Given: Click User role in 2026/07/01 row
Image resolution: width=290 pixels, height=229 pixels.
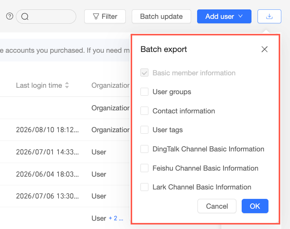Looking at the screenshot, I should pyautogui.click(x=99, y=152).
